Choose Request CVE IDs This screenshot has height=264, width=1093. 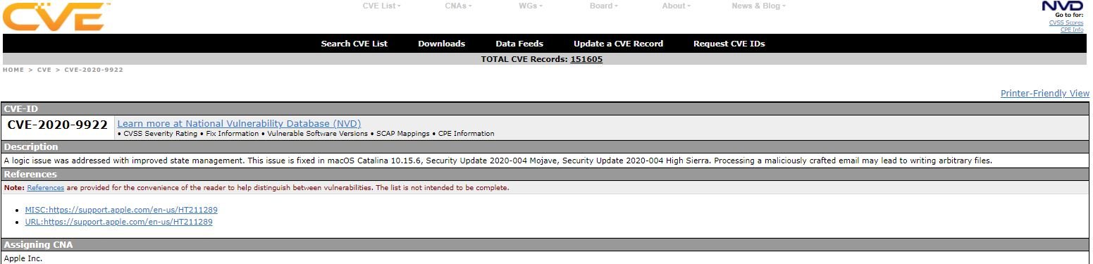click(729, 44)
